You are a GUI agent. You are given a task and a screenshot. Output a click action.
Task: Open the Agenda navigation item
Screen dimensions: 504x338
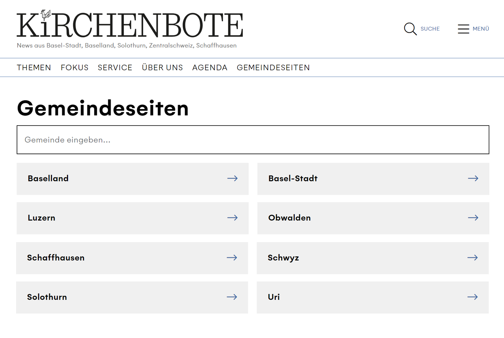click(210, 68)
